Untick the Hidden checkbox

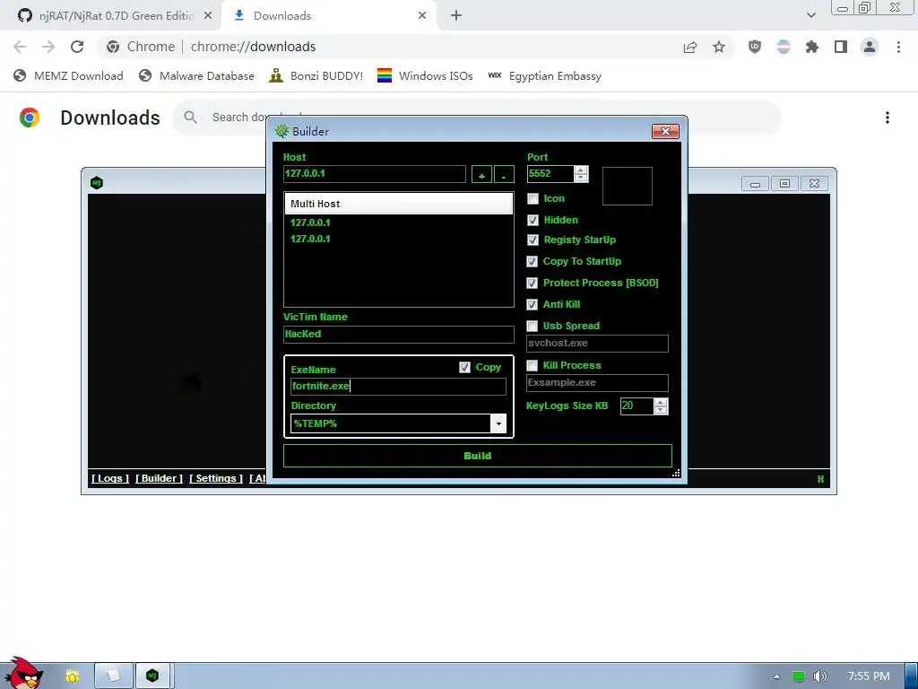pyautogui.click(x=533, y=221)
